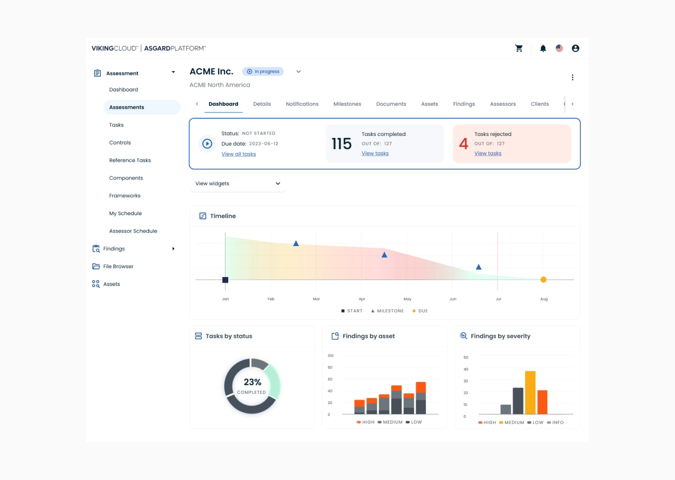The image size is (675, 480).
Task: Expand the Findings sidebar submenu arrow
Action: tap(173, 249)
